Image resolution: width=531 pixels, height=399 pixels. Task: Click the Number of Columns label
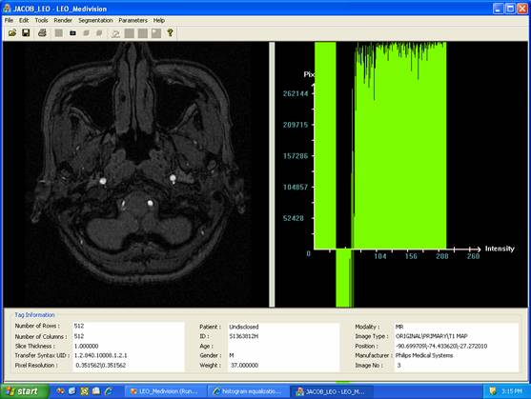tap(41, 336)
